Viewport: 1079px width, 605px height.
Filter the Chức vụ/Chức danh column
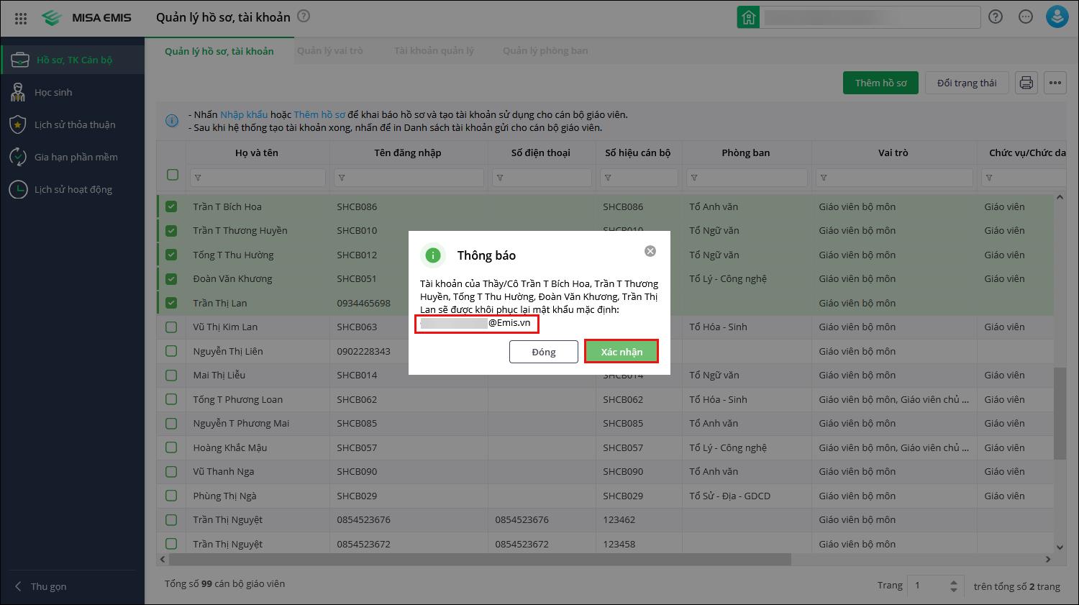pyautogui.click(x=1024, y=178)
